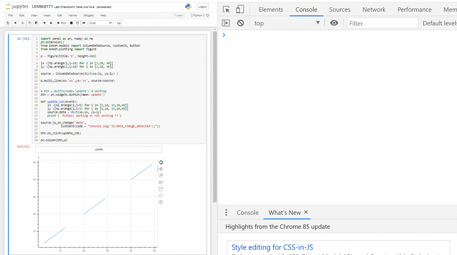Toggle the console sidebar panel
Viewport: 457px width, 255px height.
226,23
